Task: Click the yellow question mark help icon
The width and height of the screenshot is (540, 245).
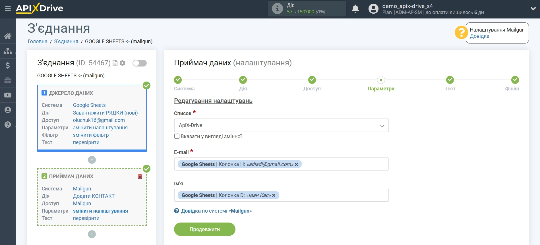Action: 461,33
